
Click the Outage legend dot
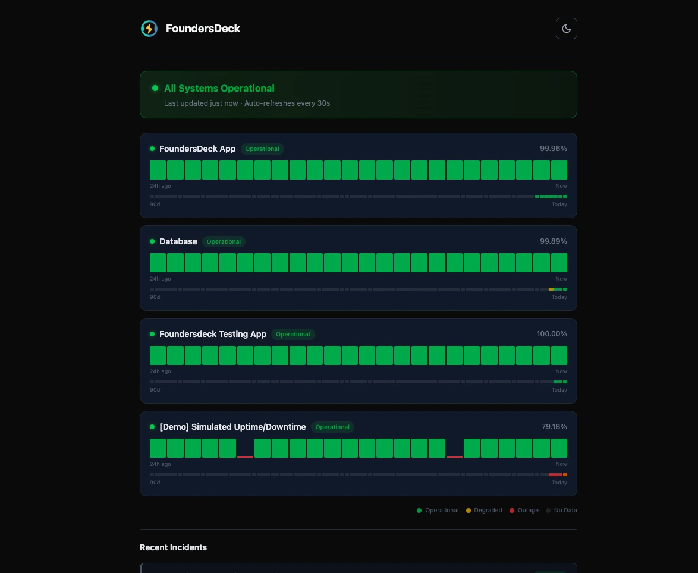click(512, 510)
